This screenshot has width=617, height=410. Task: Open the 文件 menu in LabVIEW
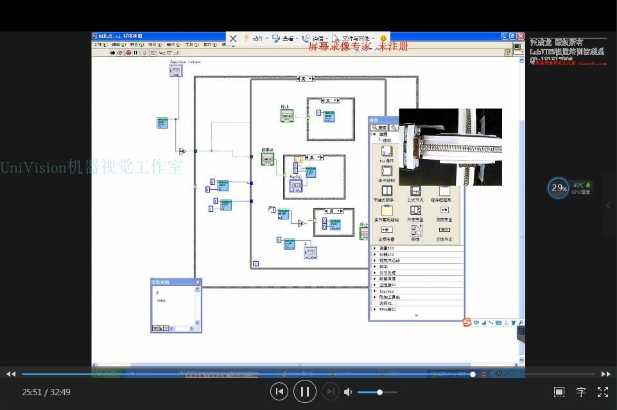tap(100, 45)
